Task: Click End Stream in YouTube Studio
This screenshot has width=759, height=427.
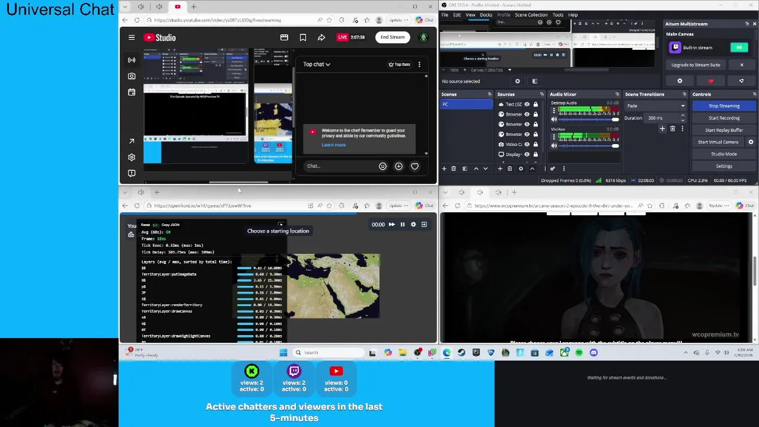Action: coord(393,37)
